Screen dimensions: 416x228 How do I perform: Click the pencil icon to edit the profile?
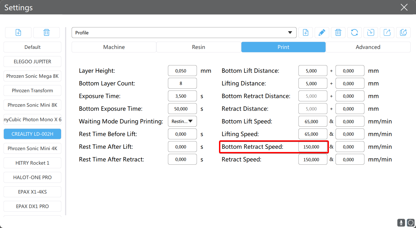[322, 33]
